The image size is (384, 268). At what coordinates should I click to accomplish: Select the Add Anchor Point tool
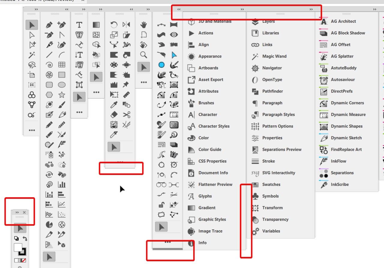(x=61, y=25)
